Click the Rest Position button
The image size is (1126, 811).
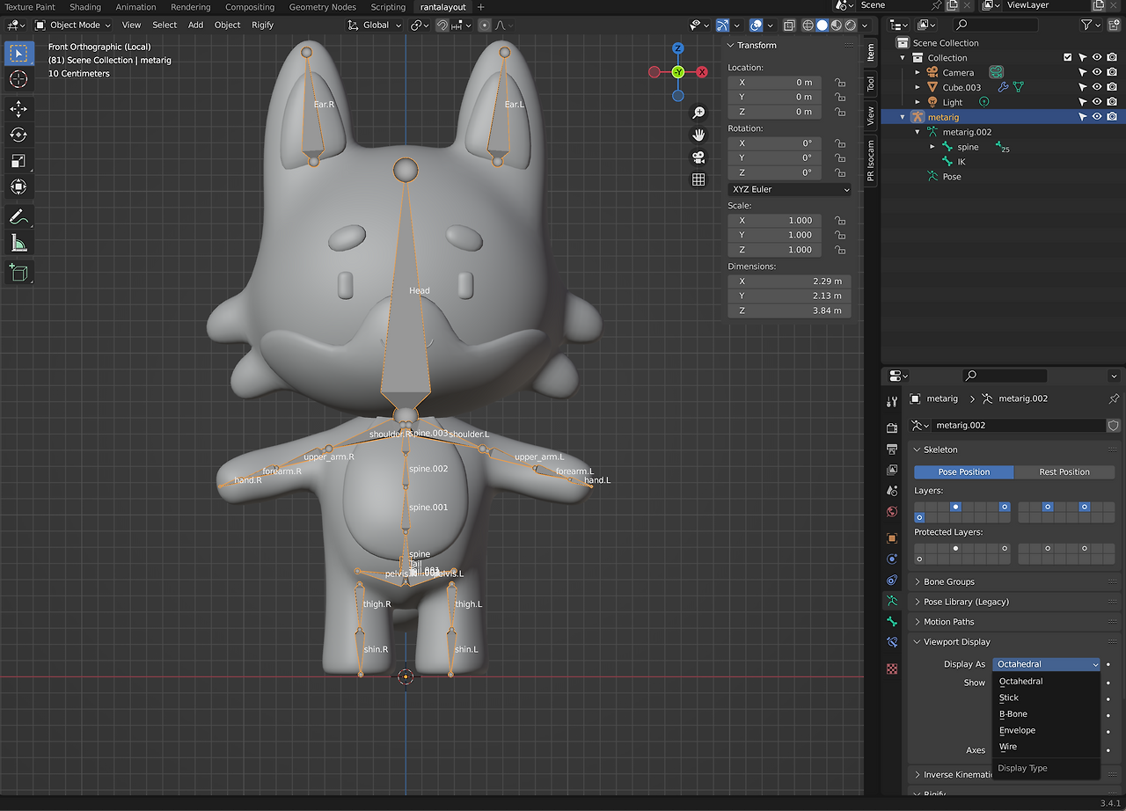1064,472
